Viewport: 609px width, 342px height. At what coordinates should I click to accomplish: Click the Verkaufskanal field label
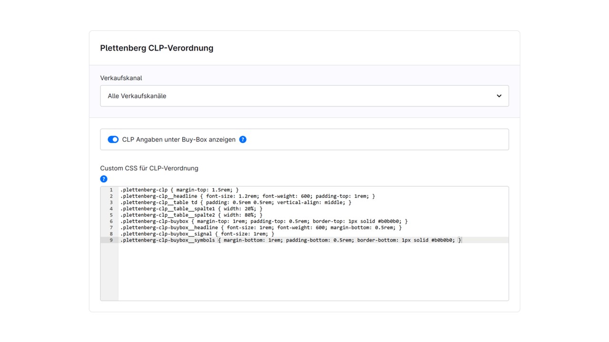tap(121, 78)
